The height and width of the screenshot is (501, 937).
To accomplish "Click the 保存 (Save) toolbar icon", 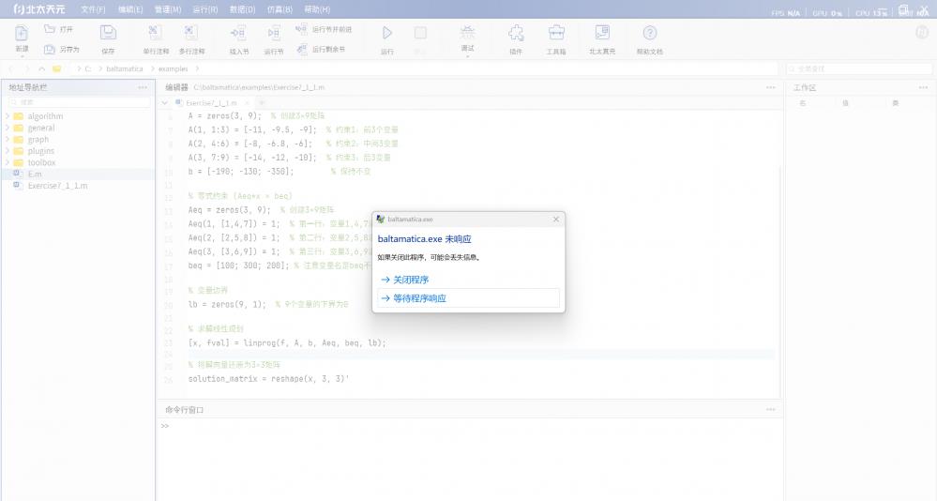I will point(108,34).
